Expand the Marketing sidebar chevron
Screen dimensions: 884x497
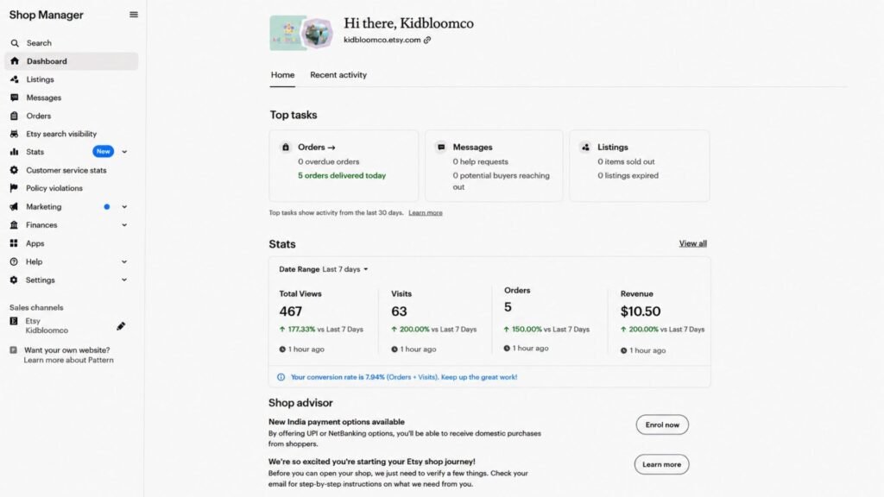click(x=124, y=207)
